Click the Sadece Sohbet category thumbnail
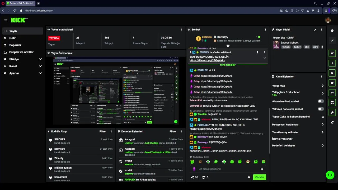The height and width of the screenshot is (190, 338). point(276,45)
